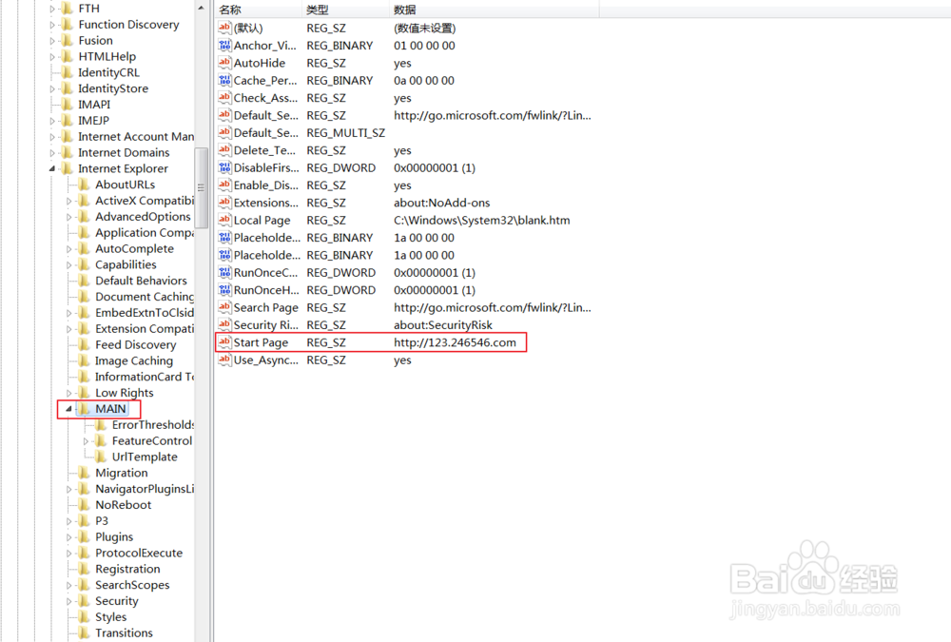
Task: Click the tree pane scrollbar thumb
Action: 201,187
